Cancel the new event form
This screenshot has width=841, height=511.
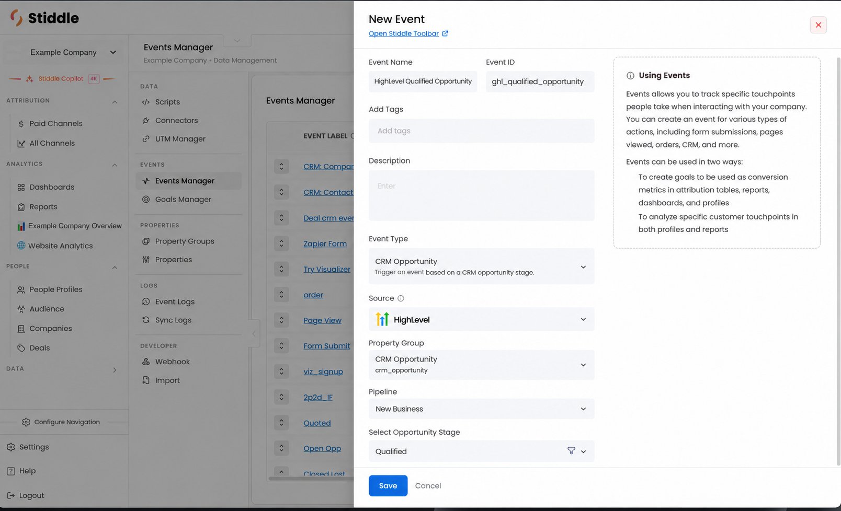[428, 485]
